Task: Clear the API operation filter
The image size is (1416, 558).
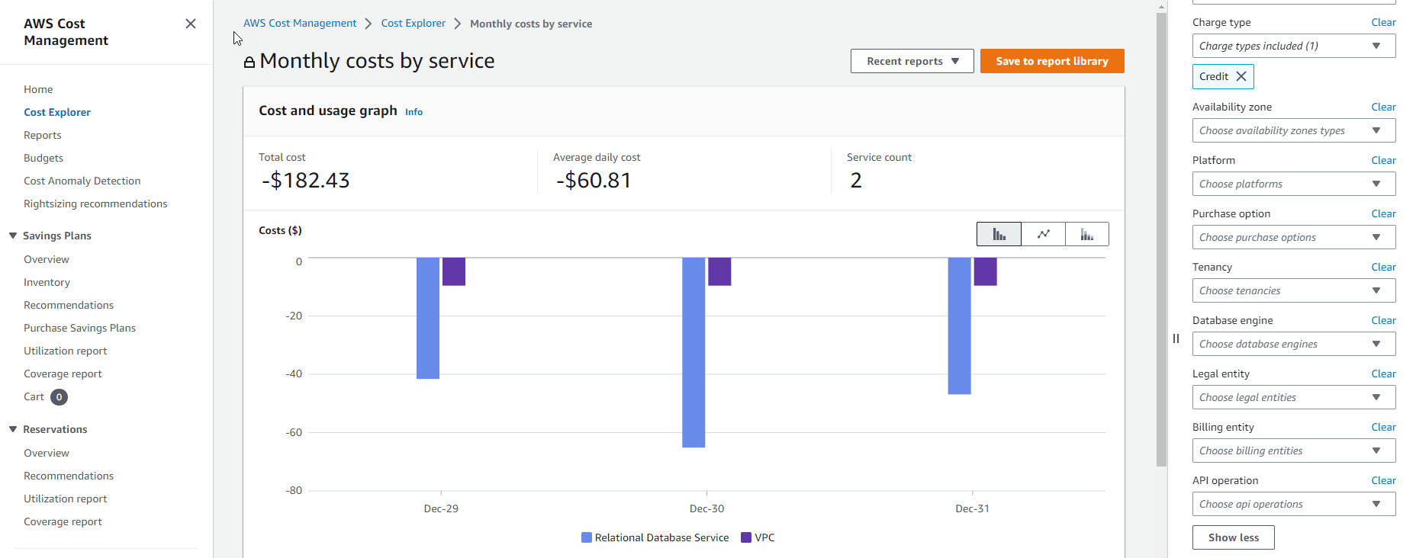Action: click(x=1383, y=480)
